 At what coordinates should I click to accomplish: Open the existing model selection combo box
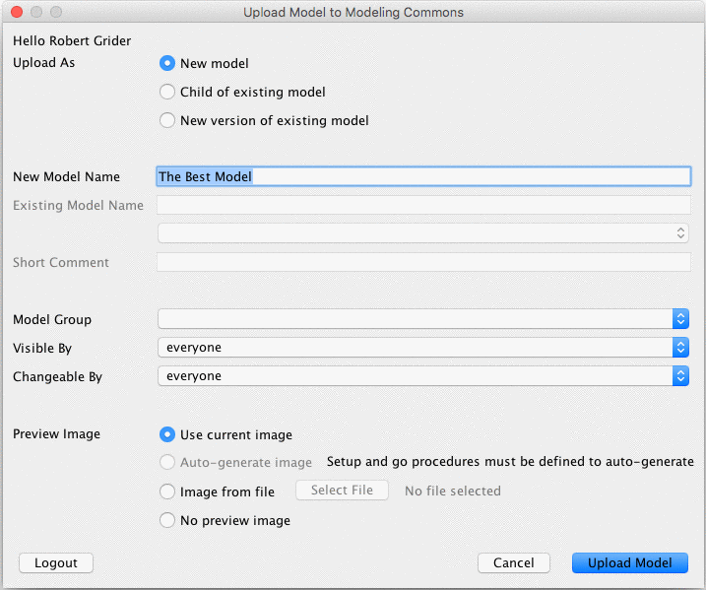tap(423, 233)
